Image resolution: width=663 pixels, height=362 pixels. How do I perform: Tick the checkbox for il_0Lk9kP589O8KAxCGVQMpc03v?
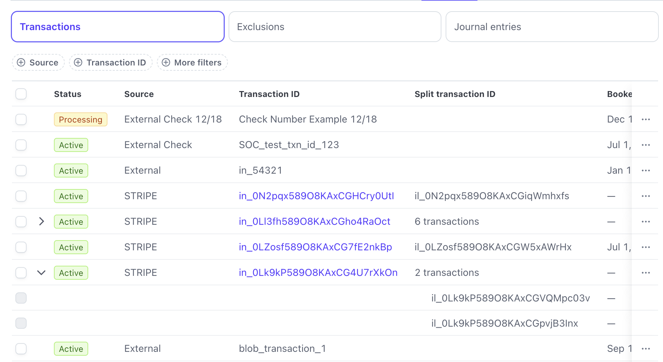[x=21, y=298]
